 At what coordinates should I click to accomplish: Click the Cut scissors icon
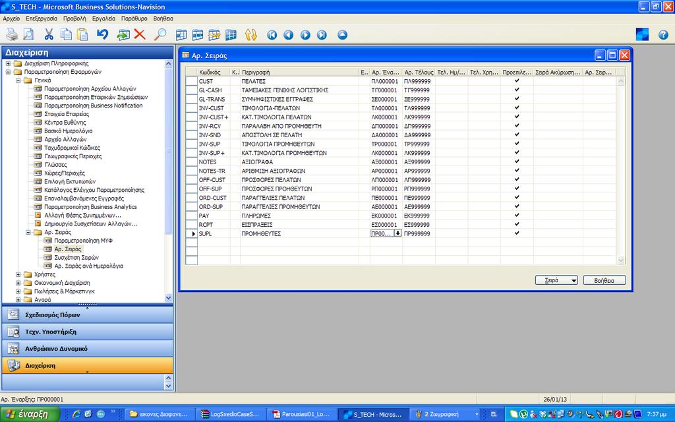pos(49,34)
